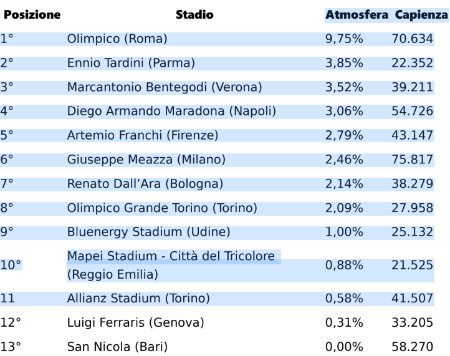
Task: Select Diego Armando Maradona (Napoli) cell
Action: pos(171,112)
